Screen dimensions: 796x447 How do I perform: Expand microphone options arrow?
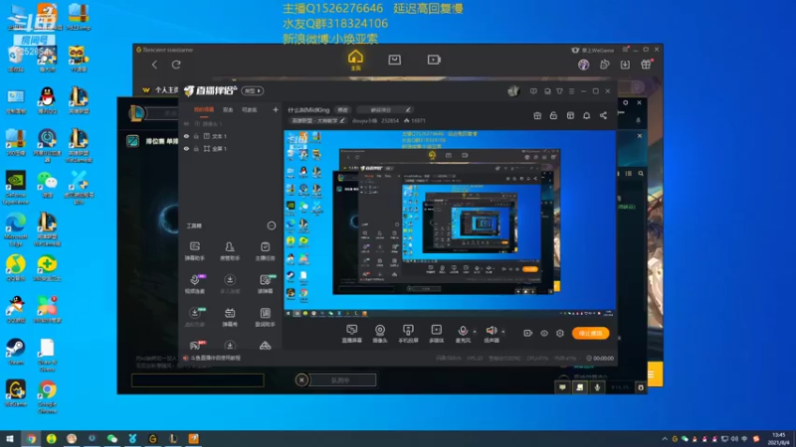click(x=475, y=332)
